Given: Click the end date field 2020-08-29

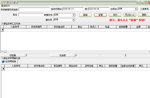Looking at the screenshot, I should [98, 9].
